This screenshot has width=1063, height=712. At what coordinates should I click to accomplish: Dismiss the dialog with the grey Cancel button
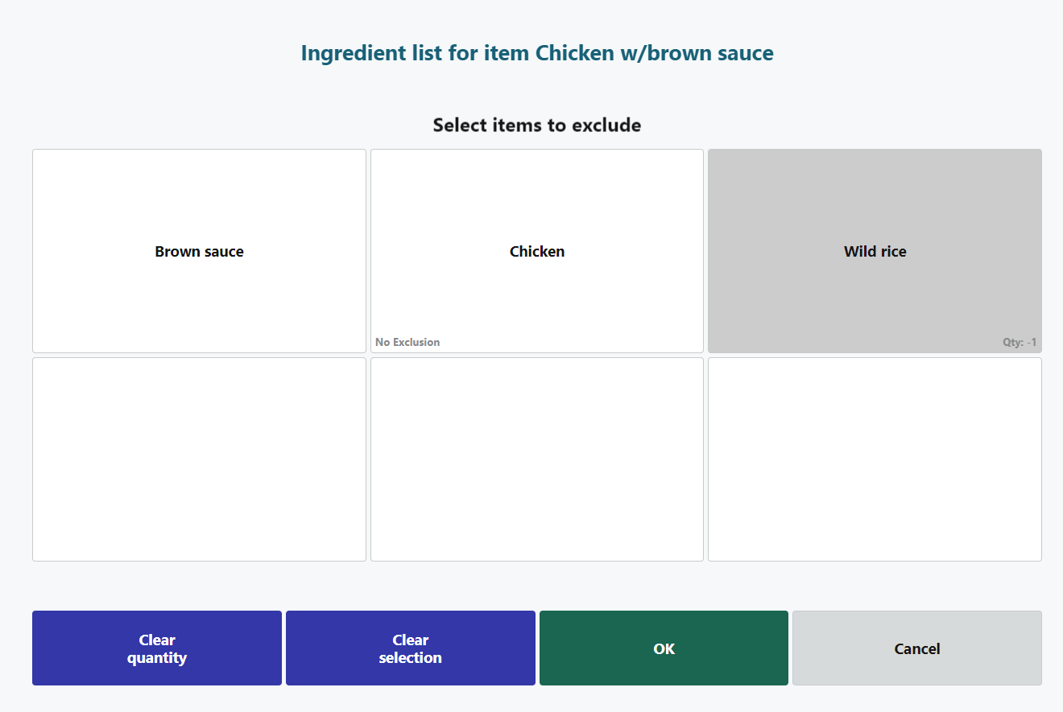[x=916, y=648]
